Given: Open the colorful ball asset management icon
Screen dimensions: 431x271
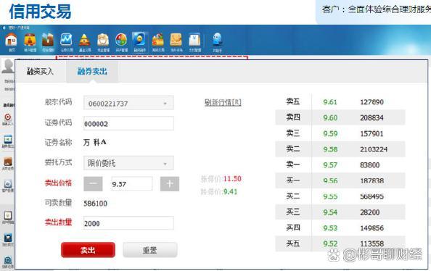Looking at the screenshot, I should [x=121, y=40].
